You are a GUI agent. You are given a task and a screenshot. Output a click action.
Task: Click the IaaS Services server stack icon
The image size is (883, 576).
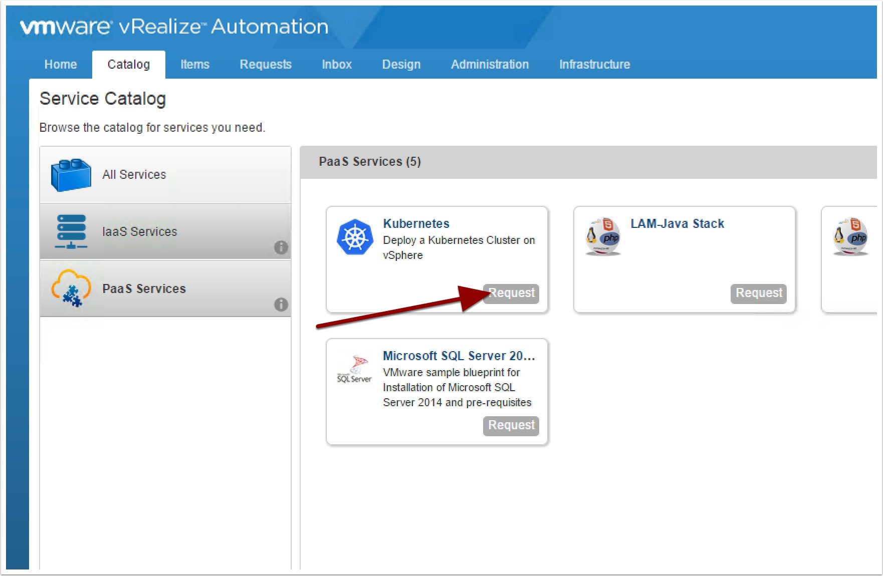point(71,231)
